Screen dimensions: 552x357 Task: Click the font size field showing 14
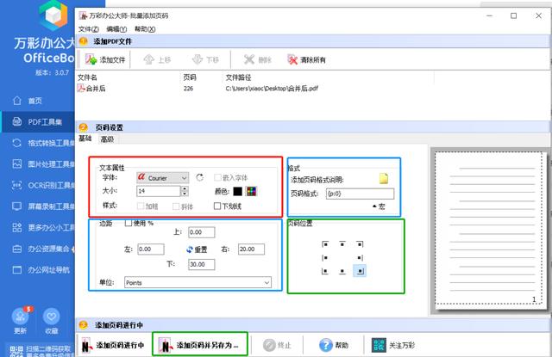[159, 191]
